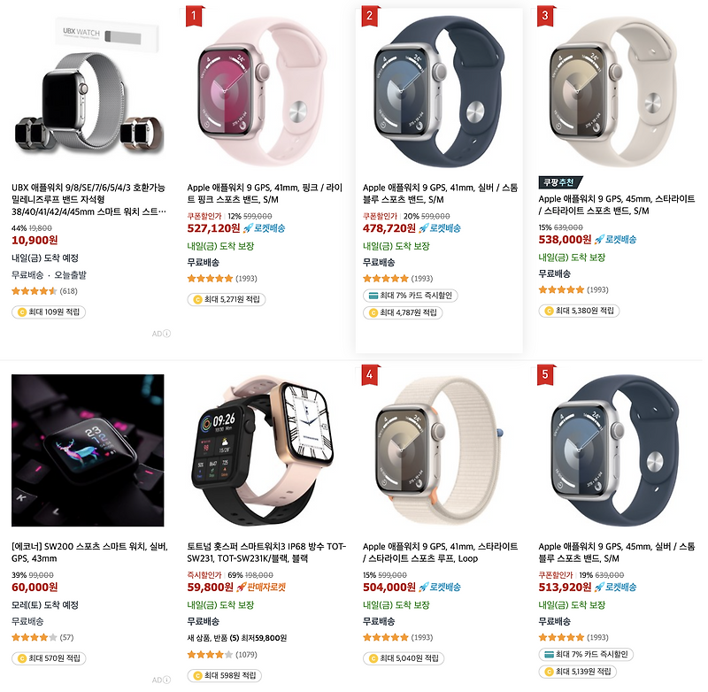The height and width of the screenshot is (692, 708).
Task: Open the 토트넘 홋스퍼 스마트워치3 title link
Action: click(x=266, y=552)
